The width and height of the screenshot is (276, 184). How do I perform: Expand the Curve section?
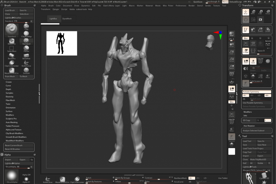(8, 86)
